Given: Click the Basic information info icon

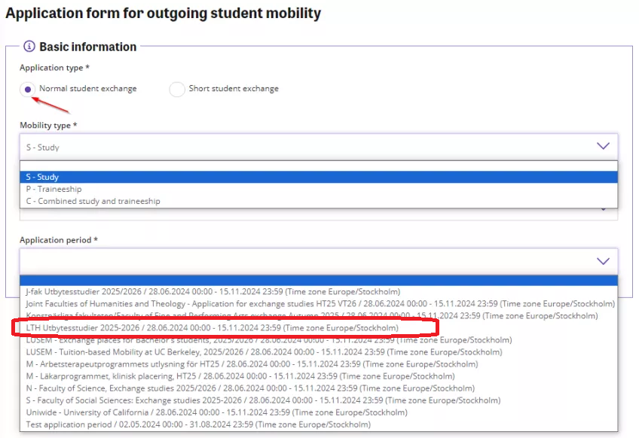Looking at the screenshot, I should 29,47.
